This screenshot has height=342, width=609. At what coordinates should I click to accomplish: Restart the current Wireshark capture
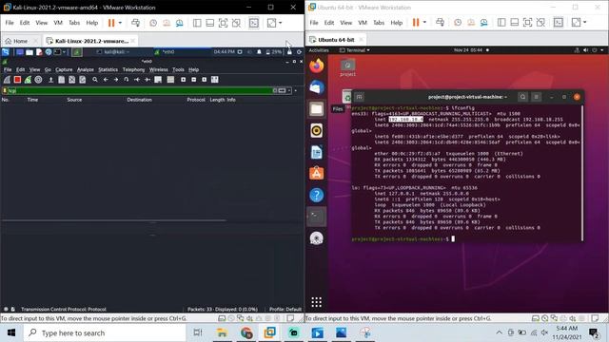(x=28, y=80)
